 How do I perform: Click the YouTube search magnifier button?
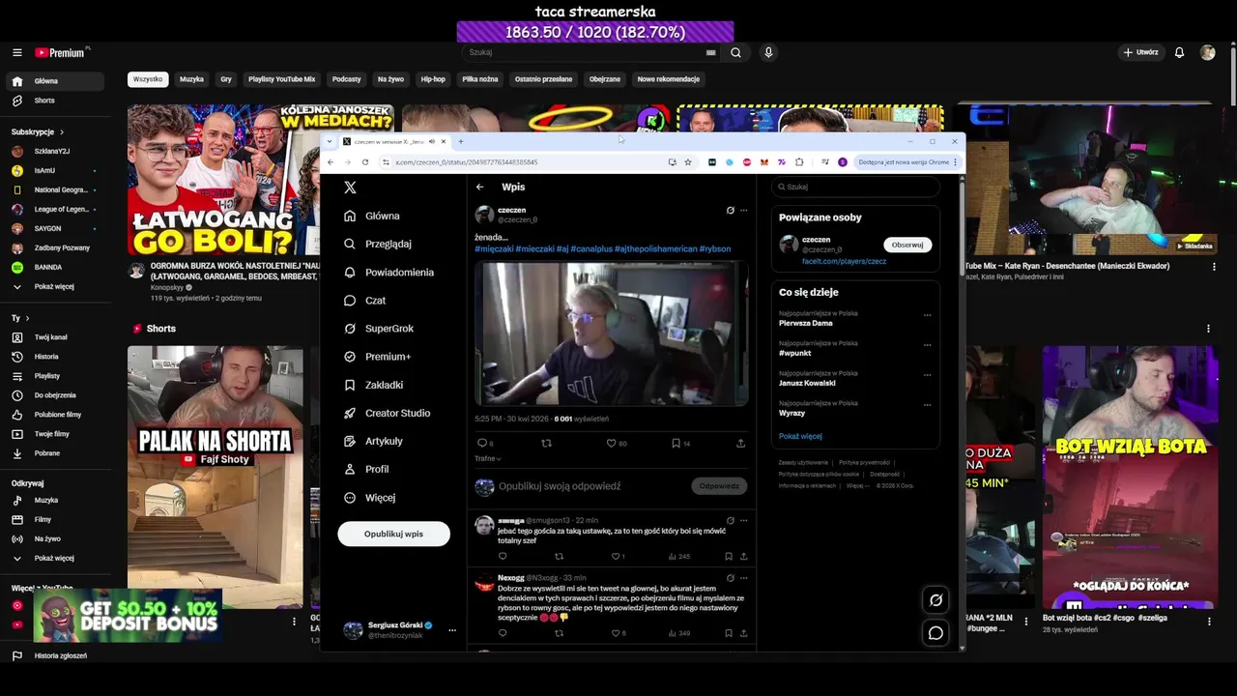(736, 52)
